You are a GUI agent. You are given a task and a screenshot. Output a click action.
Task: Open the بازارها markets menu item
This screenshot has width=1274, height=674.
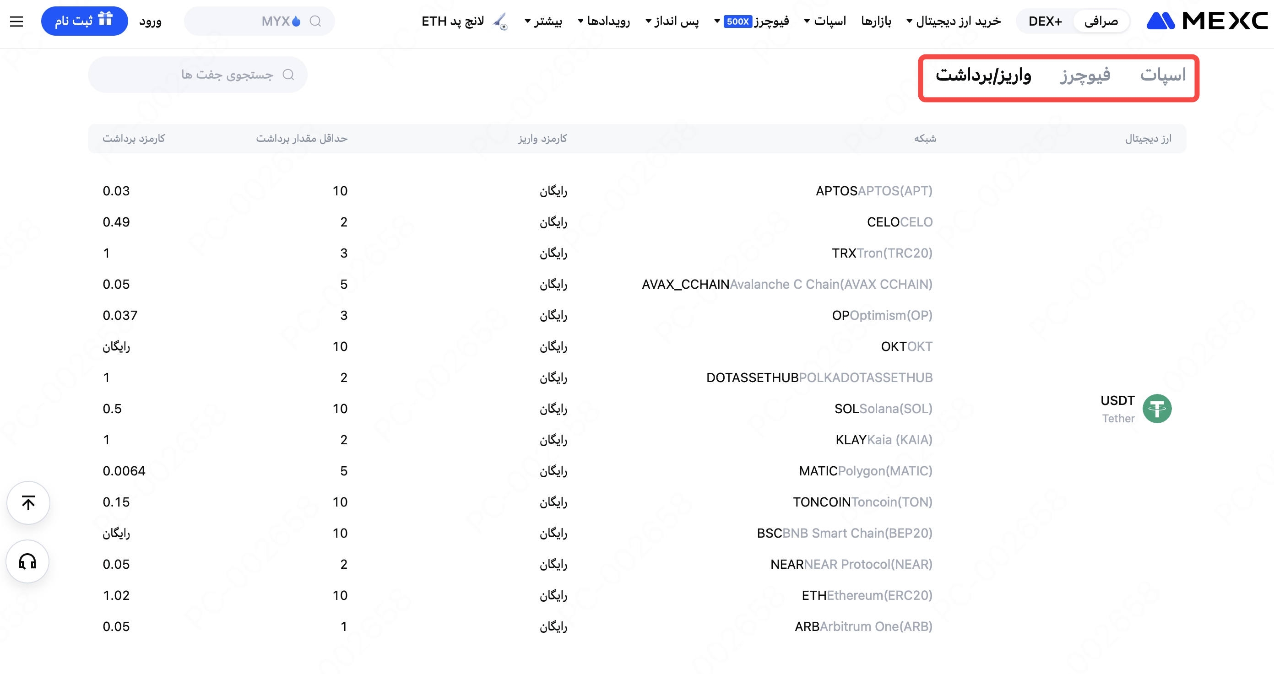(876, 21)
